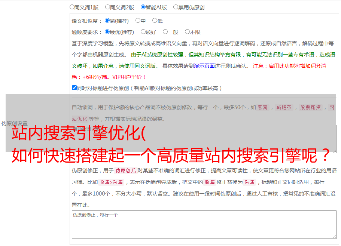Click the 伪原创修正 textarea resize handle
The height and width of the screenshot is (246, 341).
coord(335,237)
